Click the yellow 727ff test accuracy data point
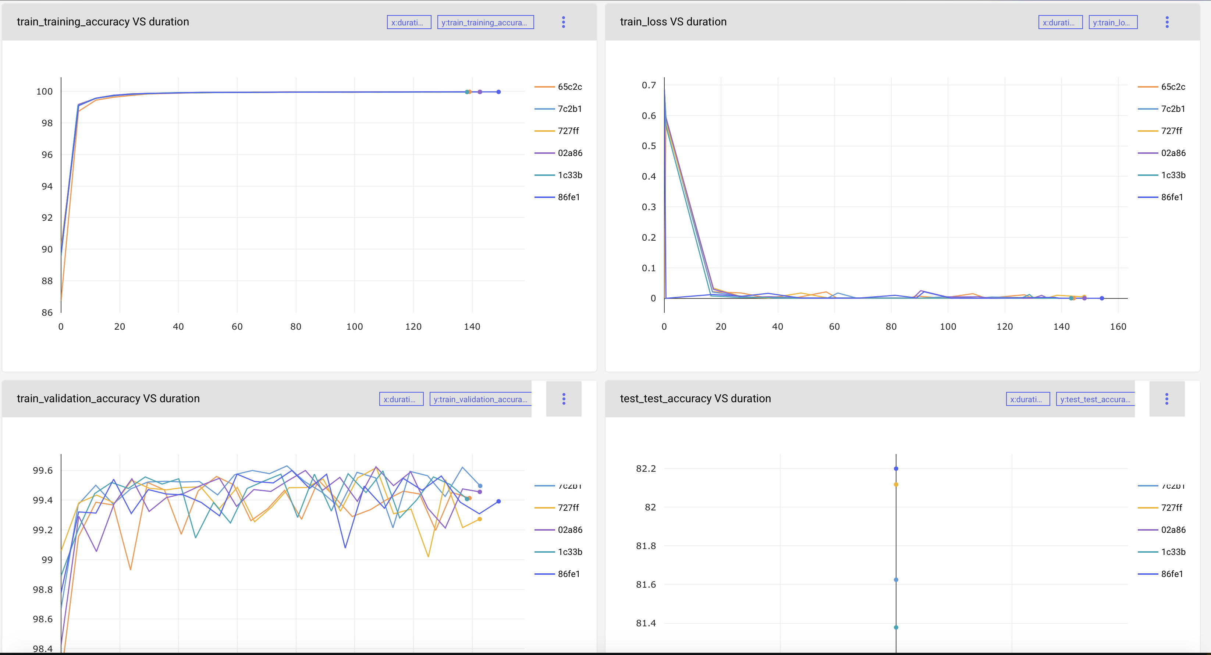This screenshot has height=655, width=1211. [895, 484]
